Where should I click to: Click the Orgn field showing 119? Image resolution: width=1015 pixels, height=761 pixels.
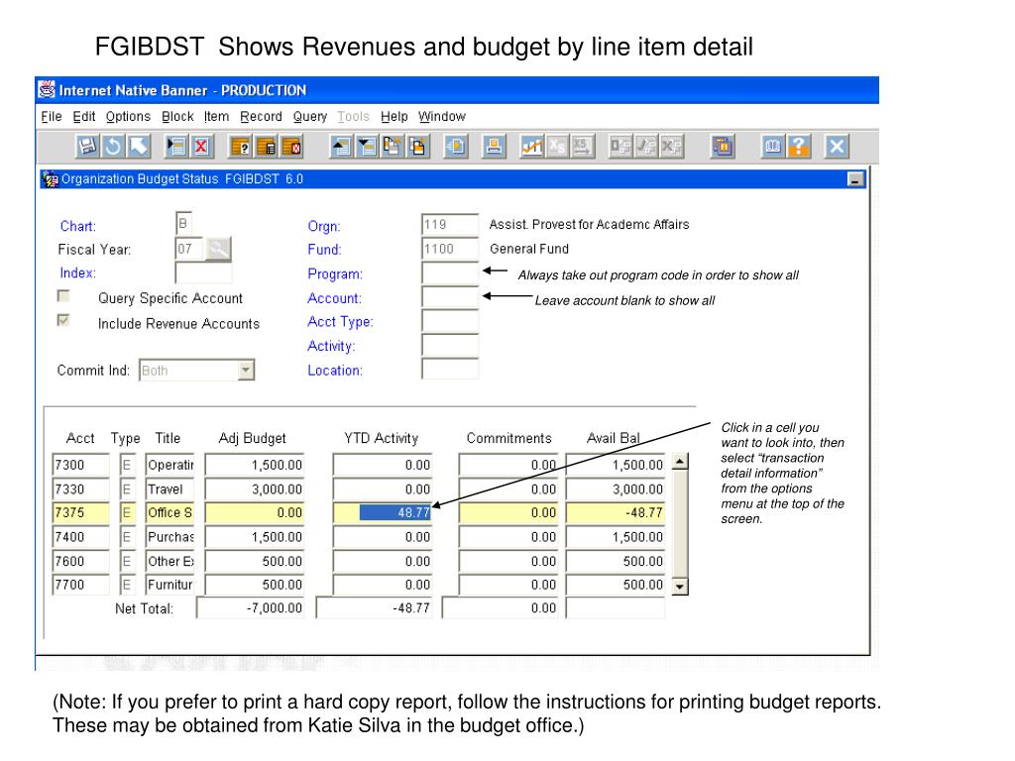pyautogui.click(x=450, y=224)
